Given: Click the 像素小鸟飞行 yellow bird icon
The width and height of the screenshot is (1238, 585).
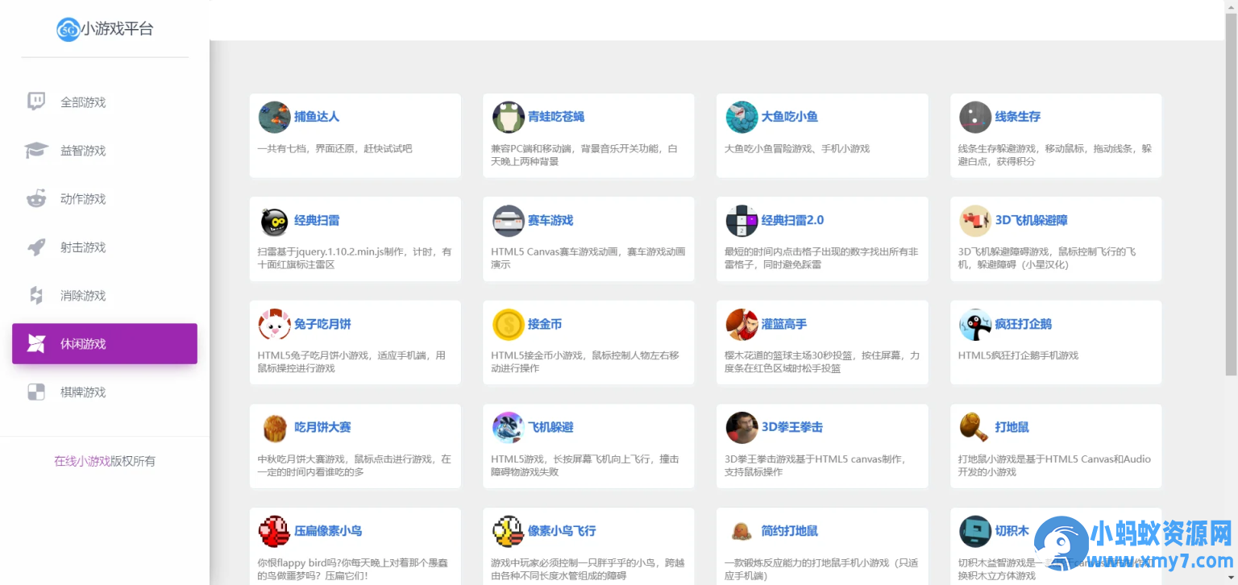Looking at the screenshot, I should click(x=508, y=531).
